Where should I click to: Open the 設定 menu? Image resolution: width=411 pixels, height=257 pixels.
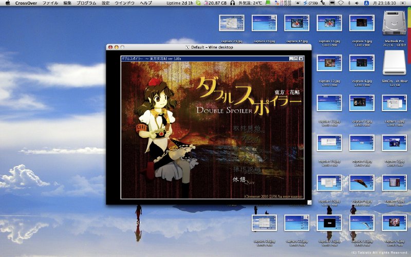(x=106, y=3)
